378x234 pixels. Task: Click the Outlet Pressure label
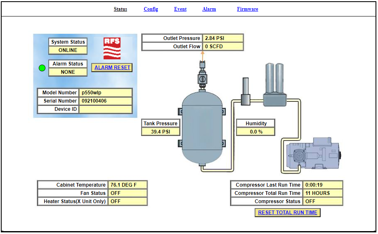pyautogui.click(x=172, y=38)
